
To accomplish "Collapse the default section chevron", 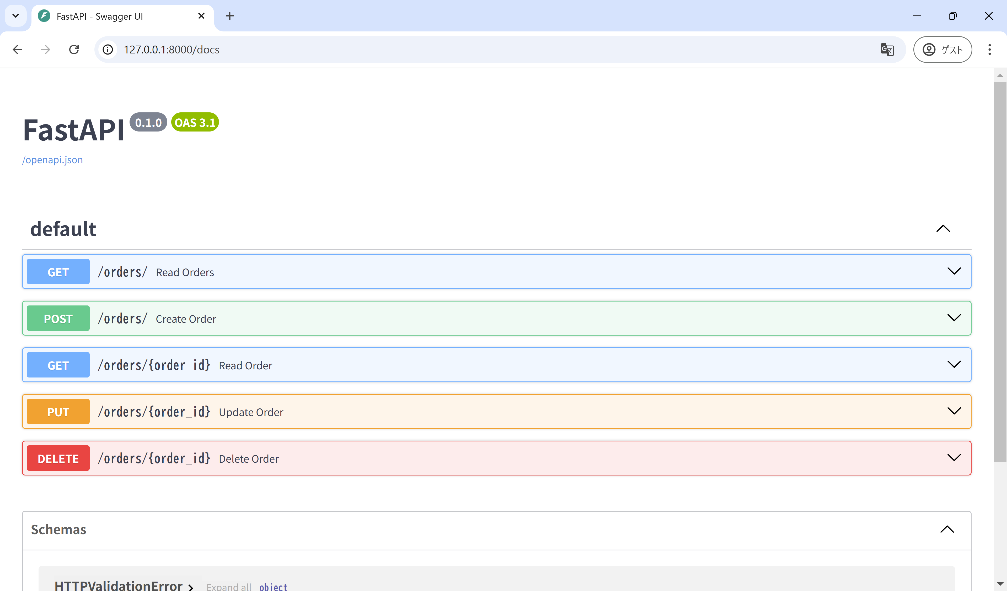I will click(x=943, y=229).
